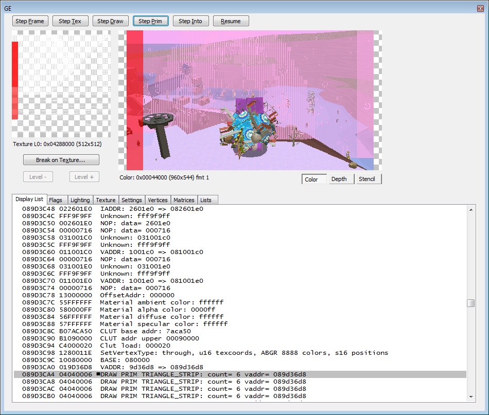489x415 pixels.
Task: Open the Flags tab
Action: 56,200
